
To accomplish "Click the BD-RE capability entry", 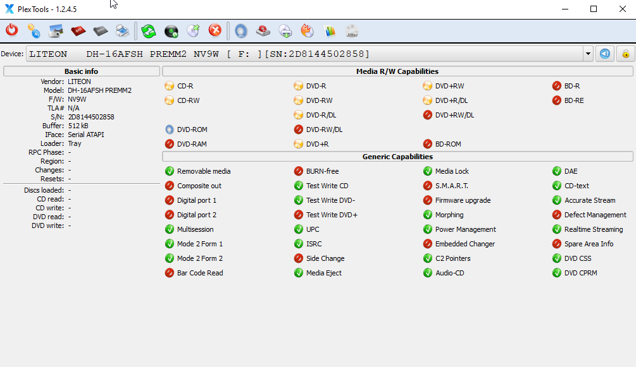I will click(x=568, y=100).
